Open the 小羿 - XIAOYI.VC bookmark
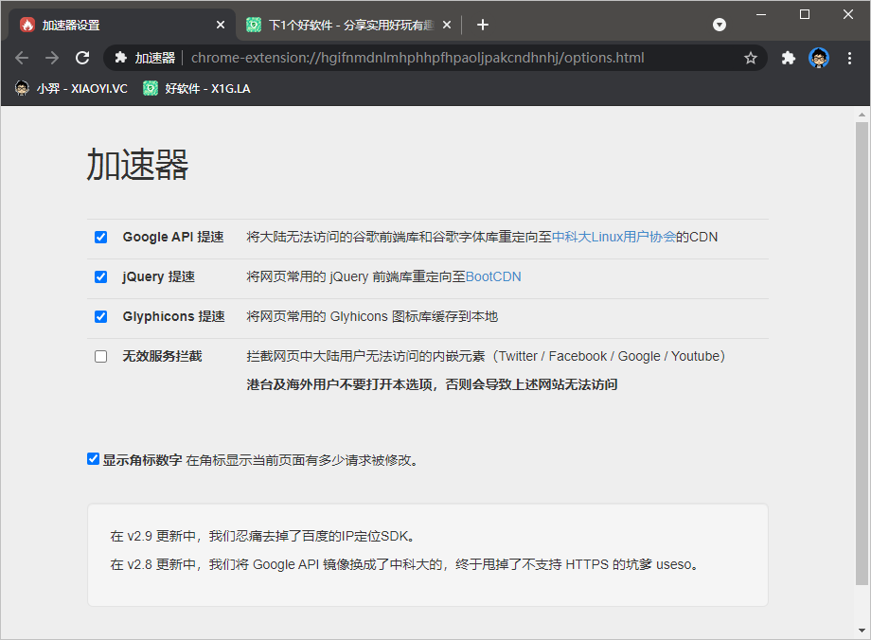The height and width of the screenshot is (640, 871). pyautogui.click(x=71, y=88)
